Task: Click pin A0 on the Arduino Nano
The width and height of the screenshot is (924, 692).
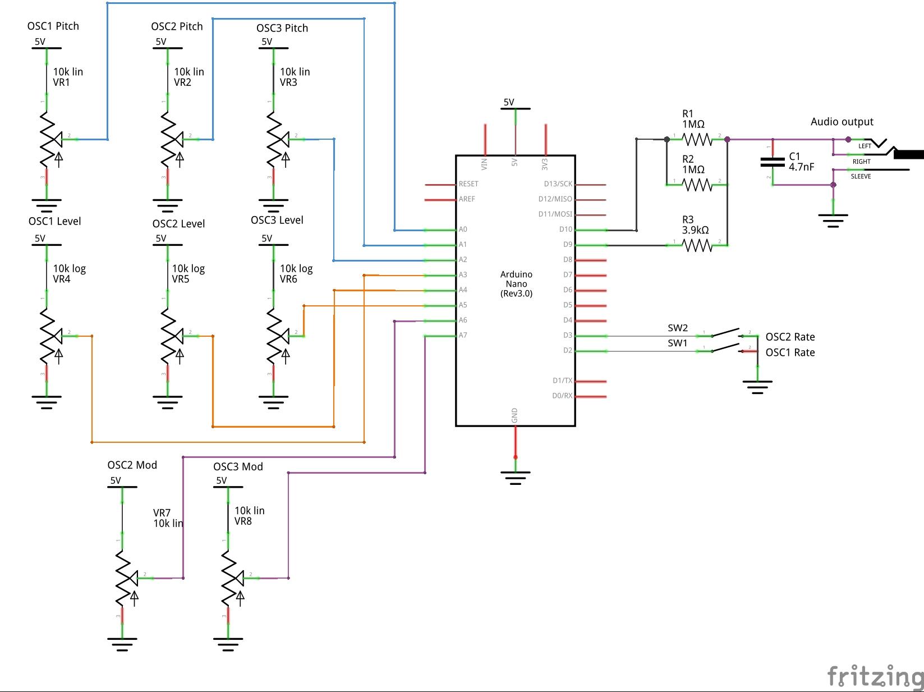Action: 463,229
